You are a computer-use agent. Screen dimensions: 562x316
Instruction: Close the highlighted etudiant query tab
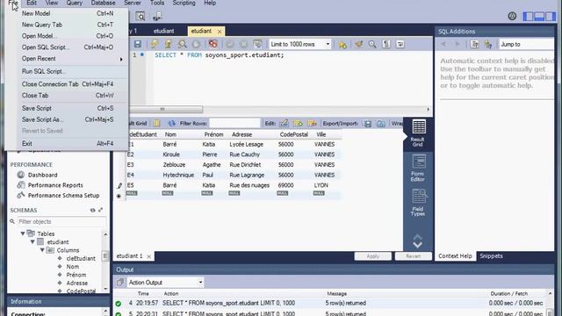pyautogui.click(x=220, y=32)
